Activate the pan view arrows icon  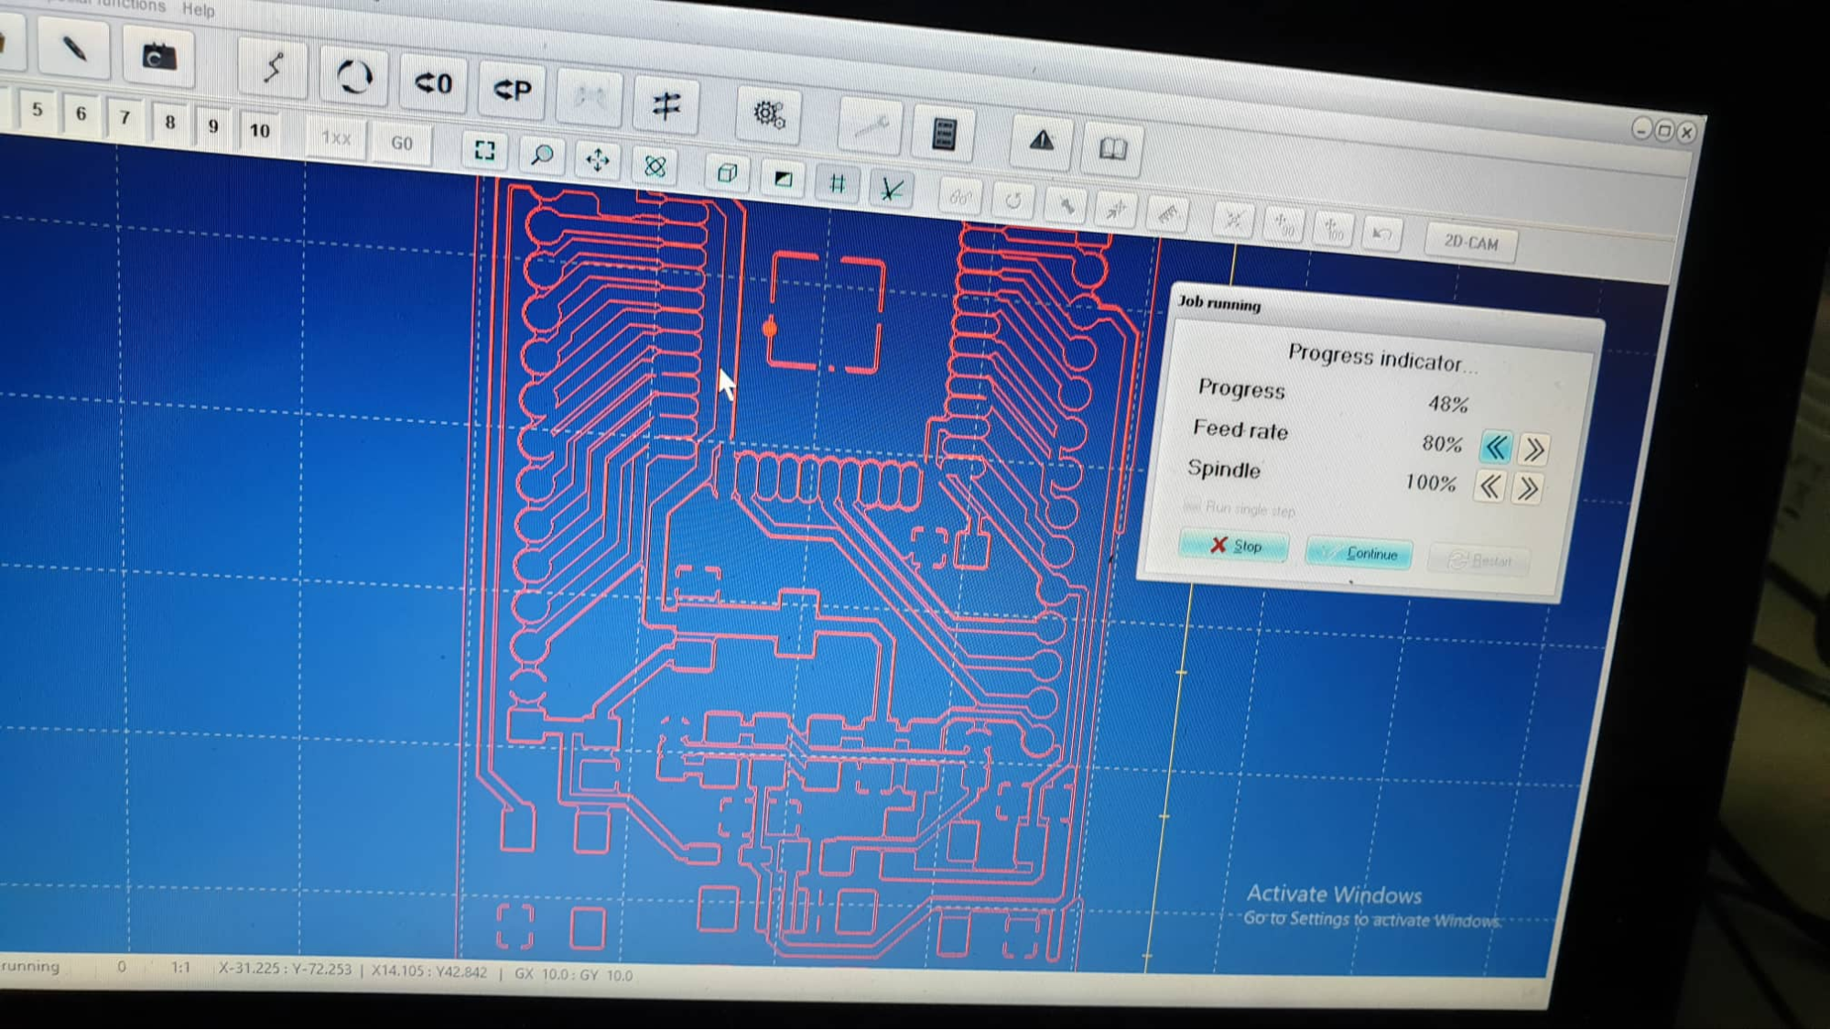[x=598, y=161]
